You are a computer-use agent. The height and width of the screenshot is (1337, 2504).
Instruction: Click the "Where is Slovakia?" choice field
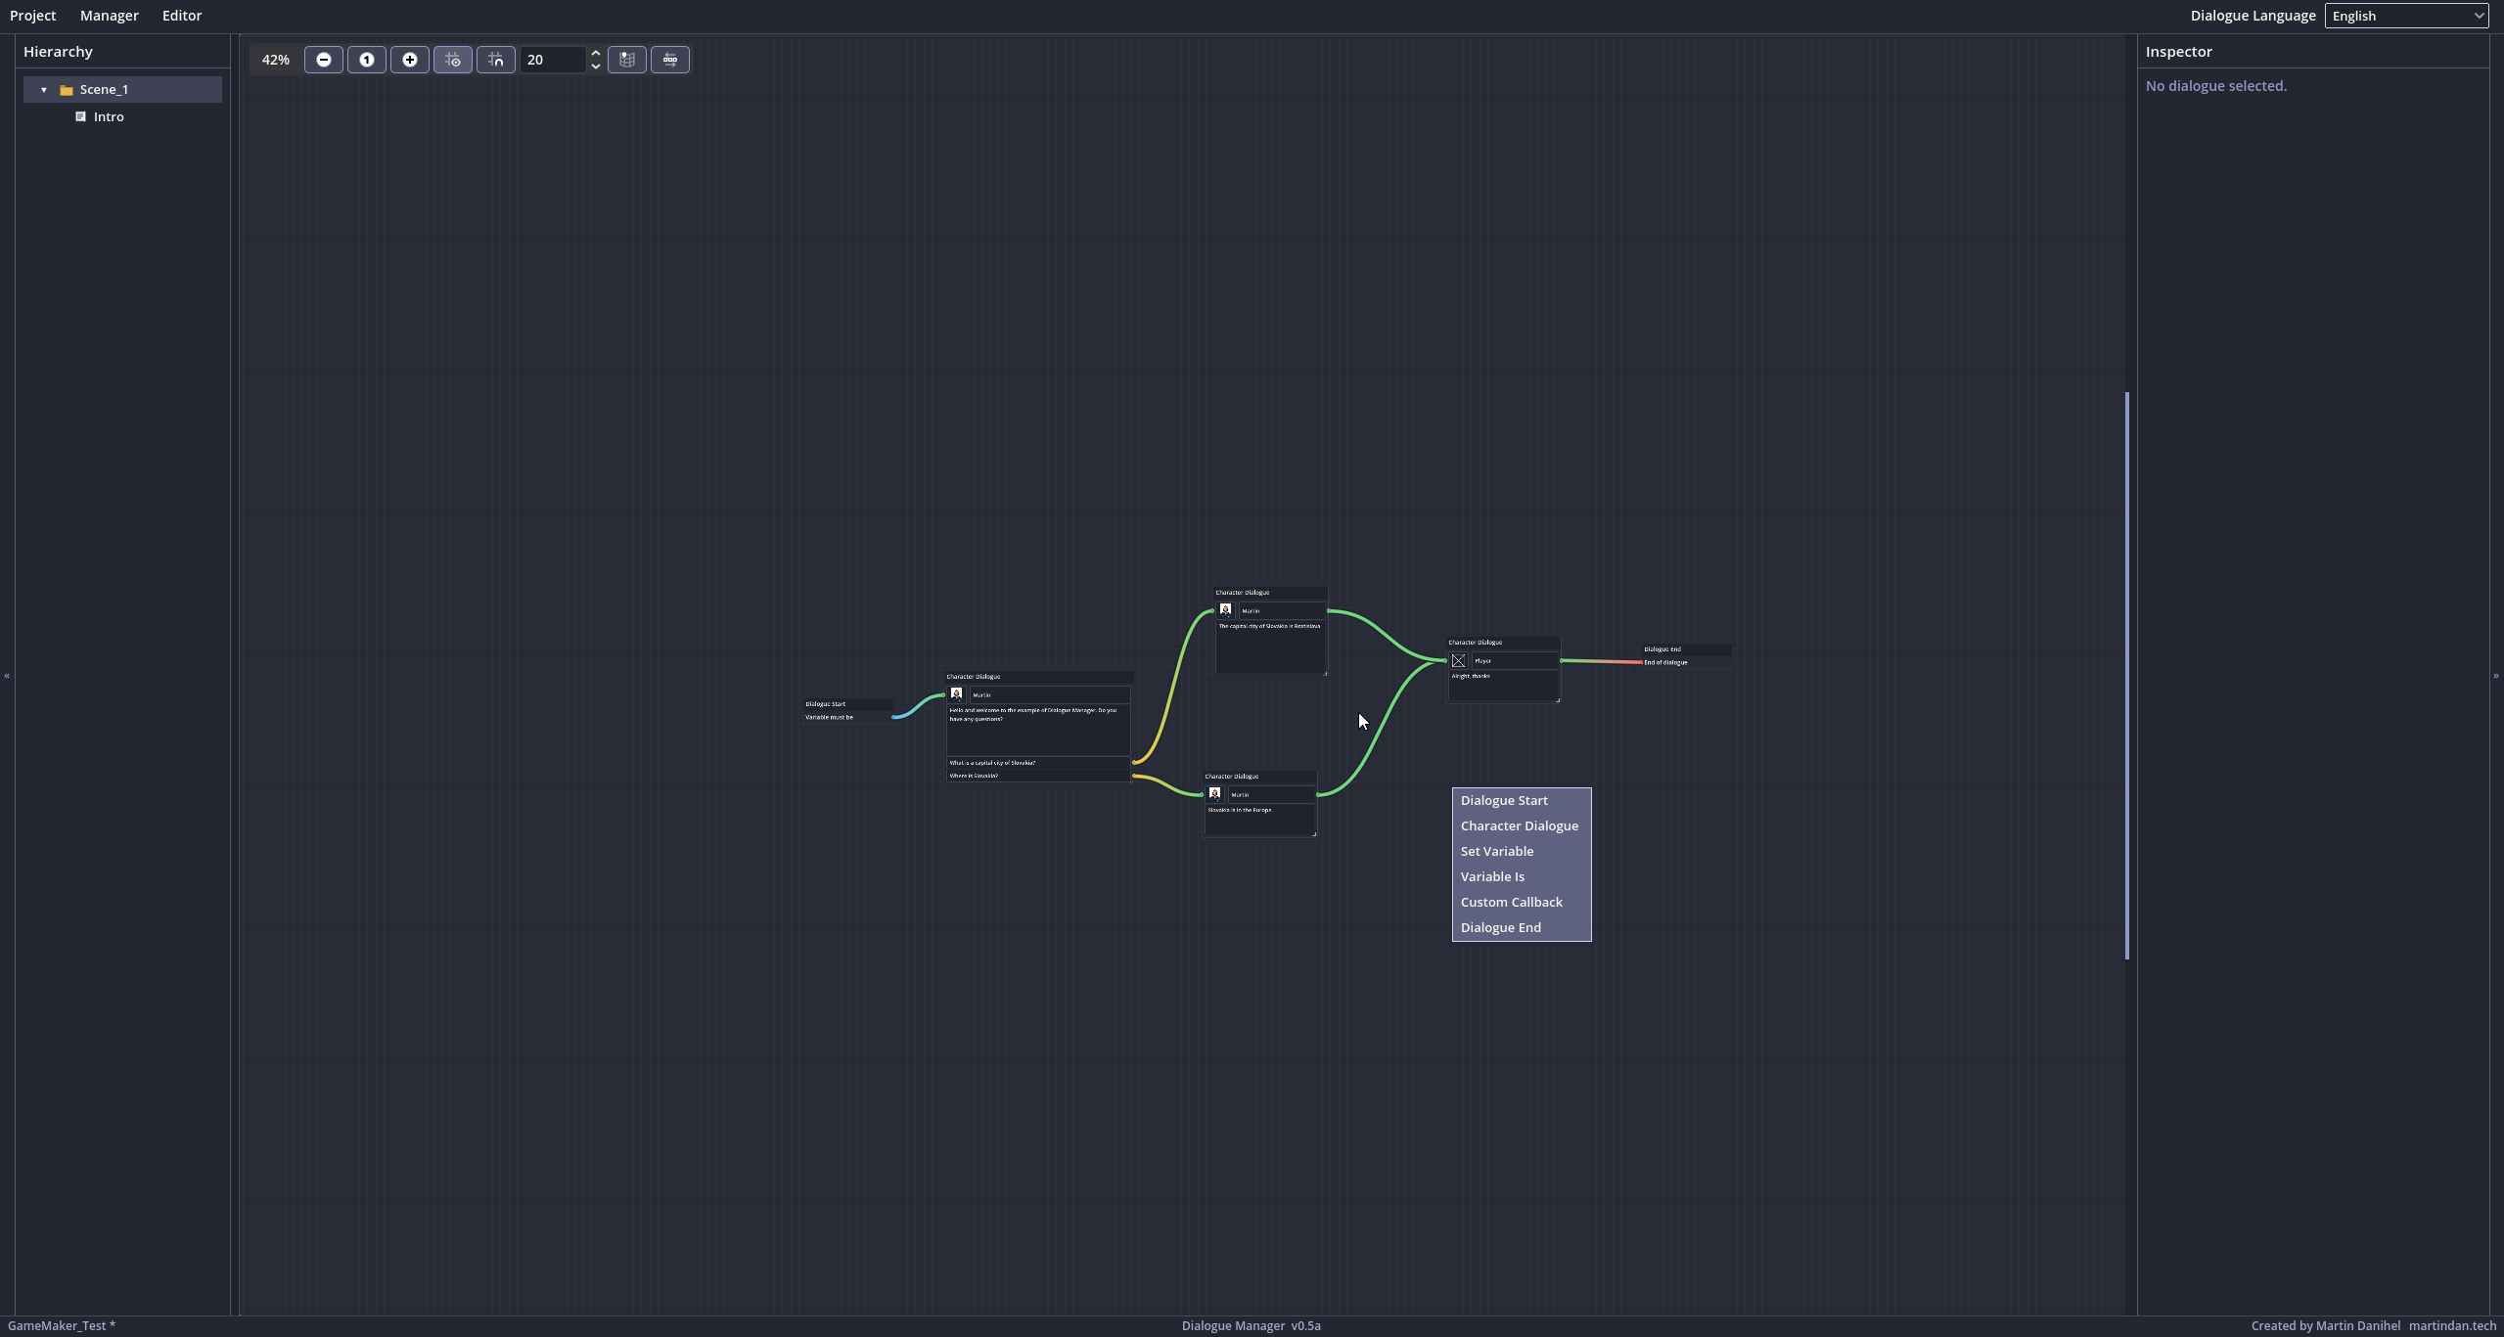[x=1038, y=777]
